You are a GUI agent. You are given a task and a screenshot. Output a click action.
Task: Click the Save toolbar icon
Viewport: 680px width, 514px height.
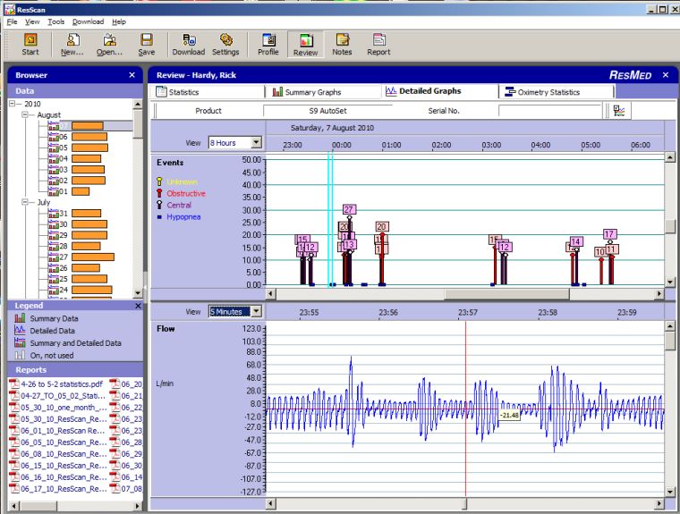click(147, 44)
